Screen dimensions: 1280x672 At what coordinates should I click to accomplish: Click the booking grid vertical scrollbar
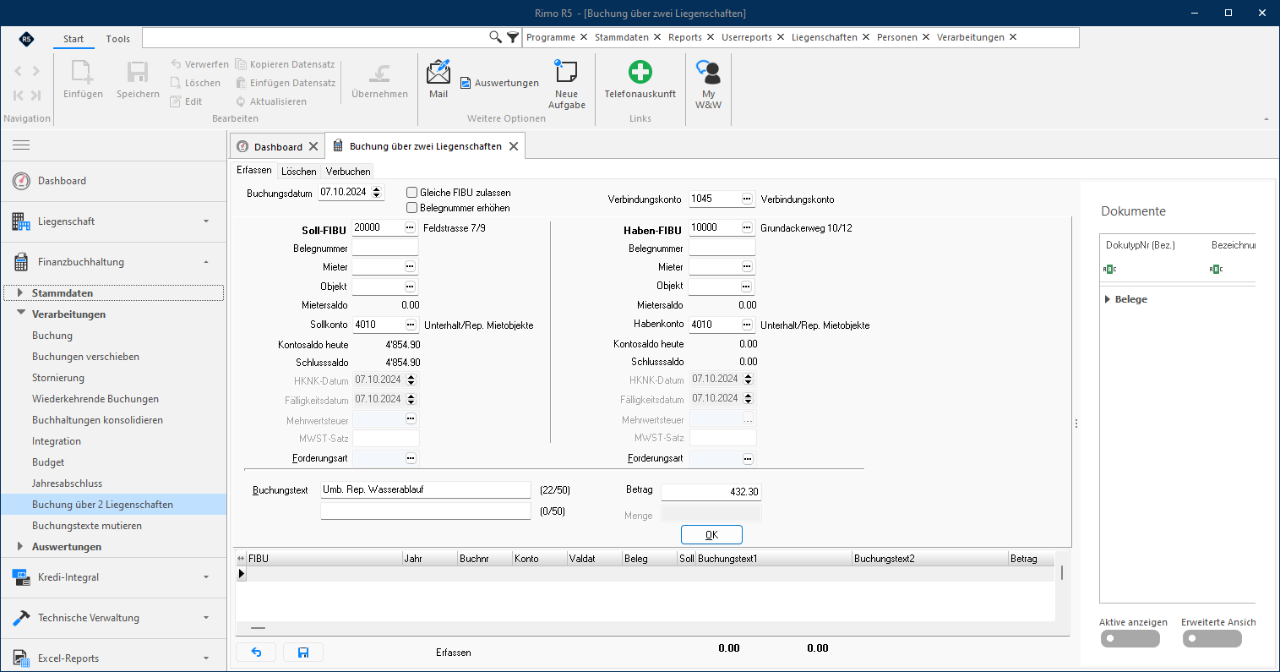pos(1061,572)
